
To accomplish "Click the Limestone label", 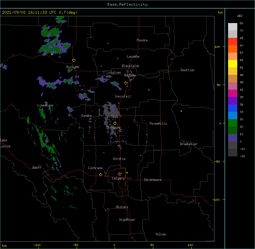I will [45, 105].
